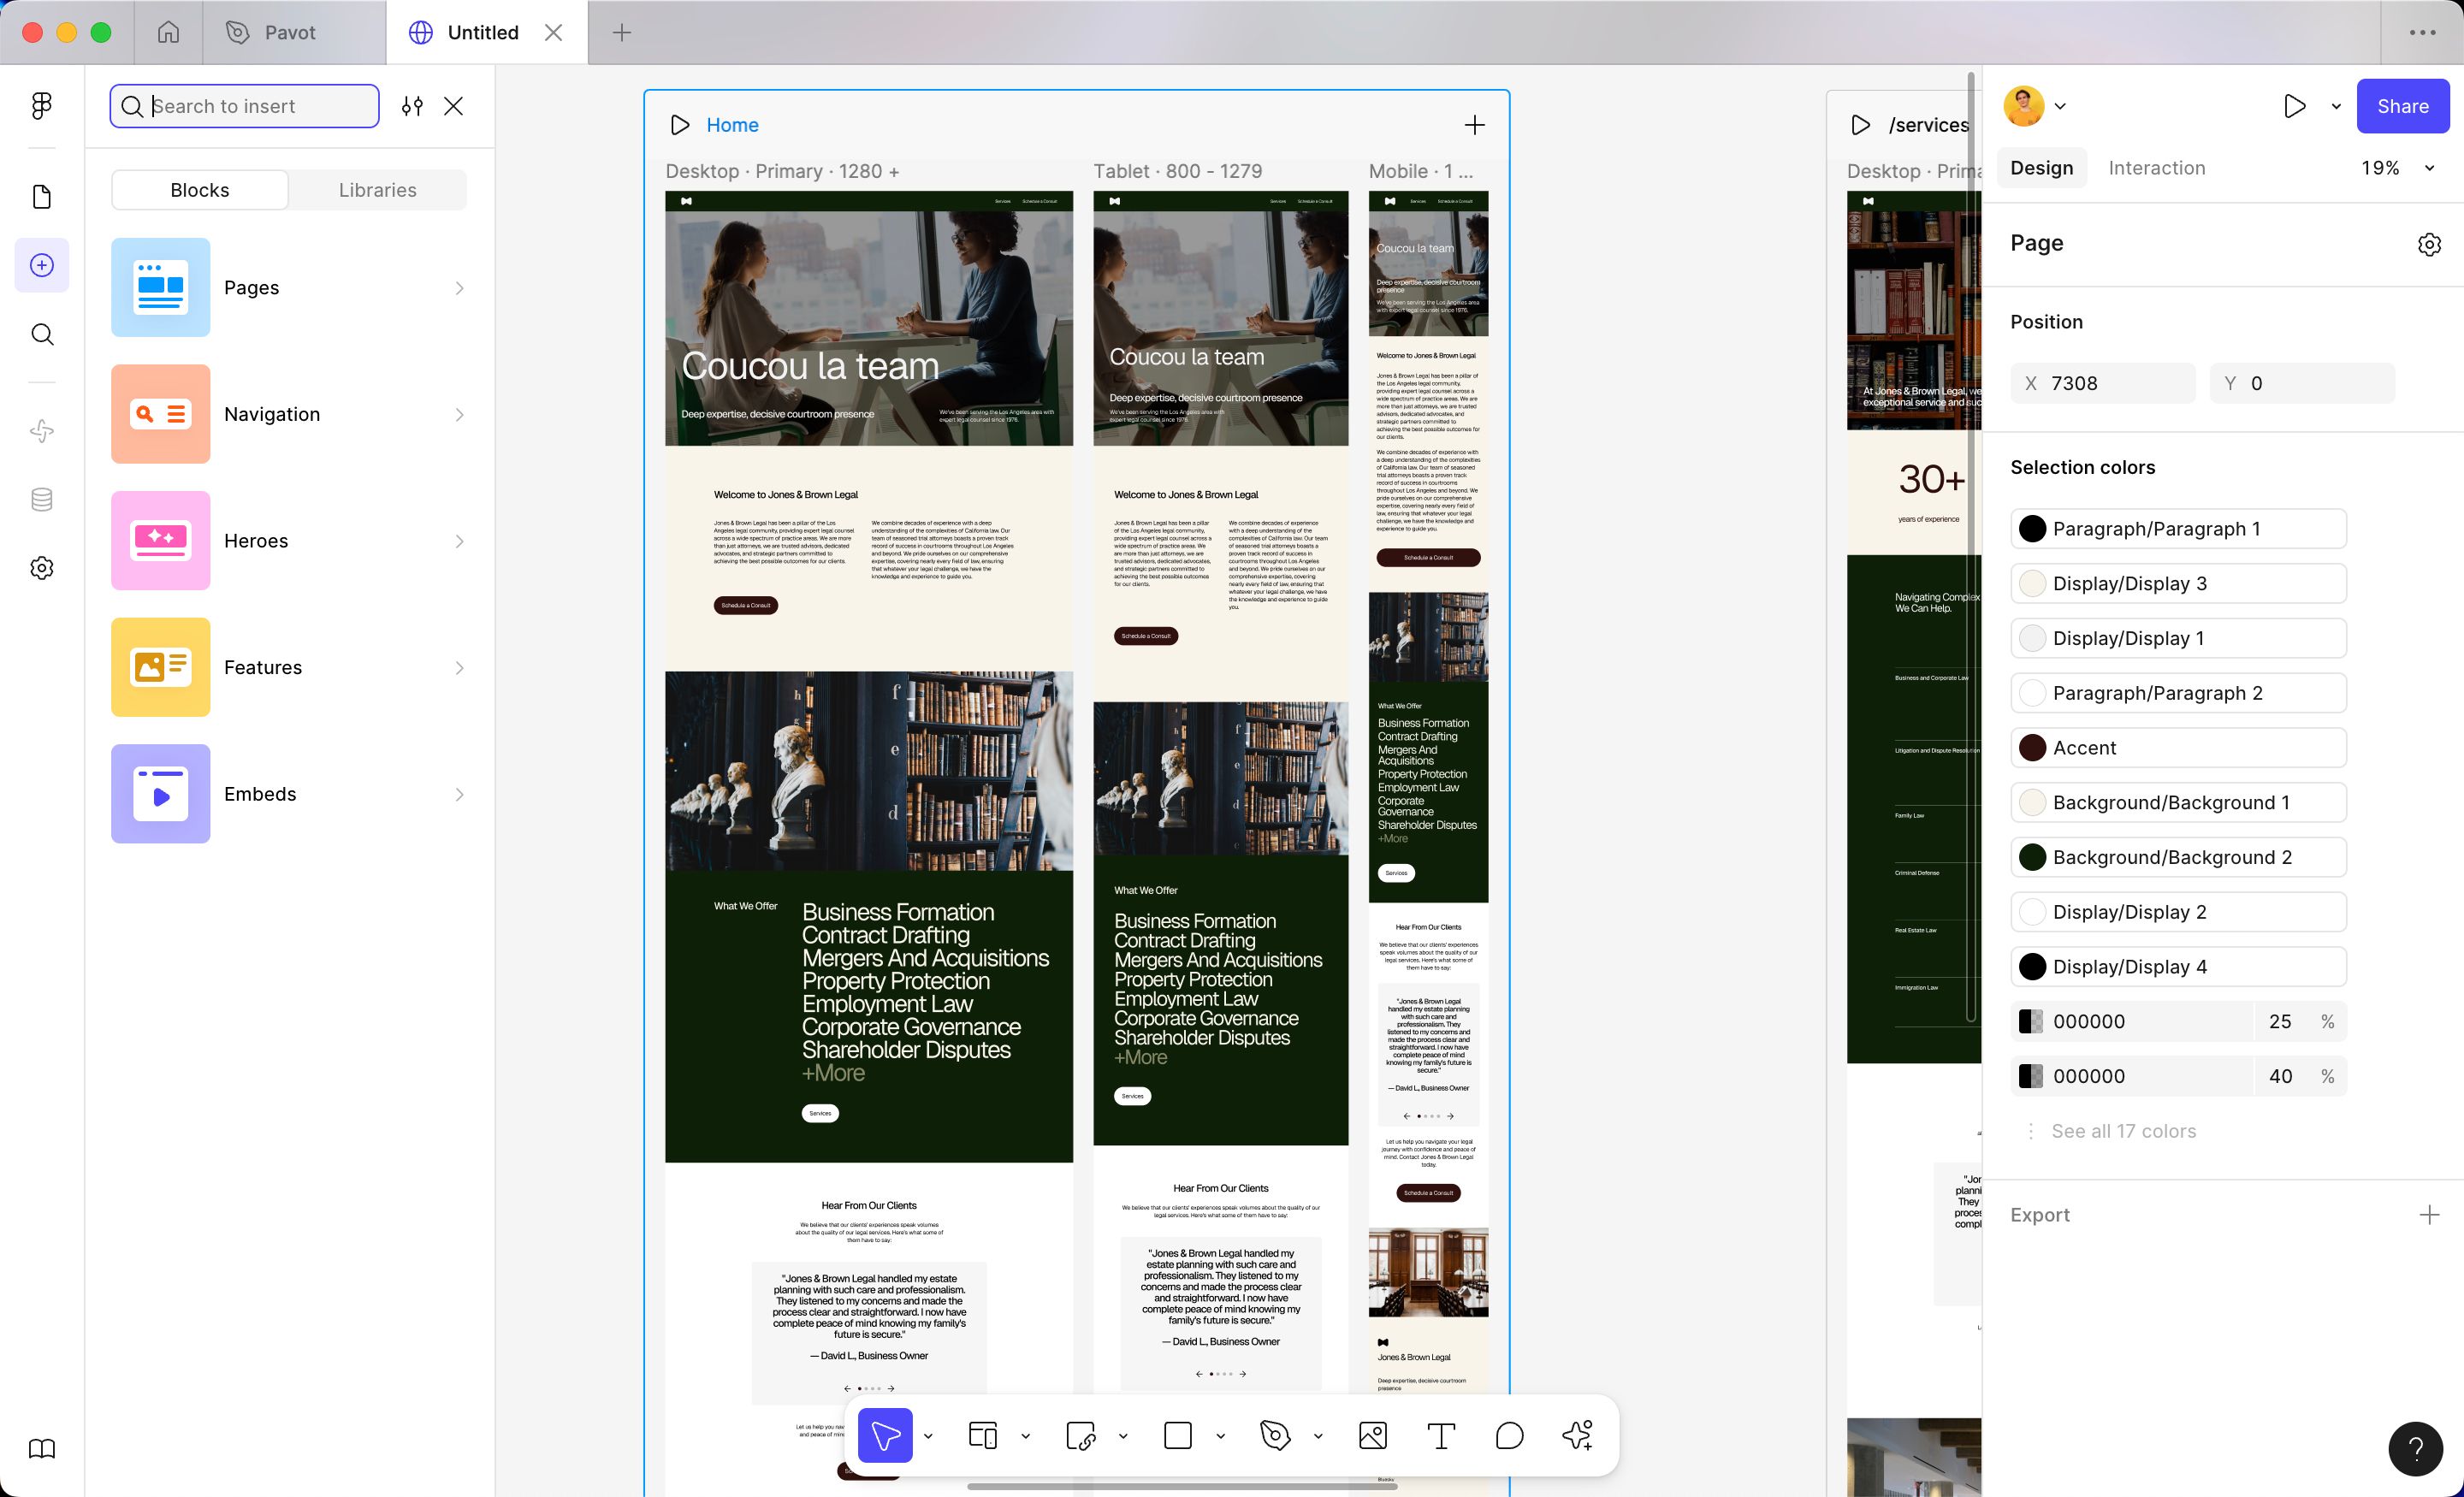Expand the Move tool options chevron

pyautogui.click(x=928, y=1436)
